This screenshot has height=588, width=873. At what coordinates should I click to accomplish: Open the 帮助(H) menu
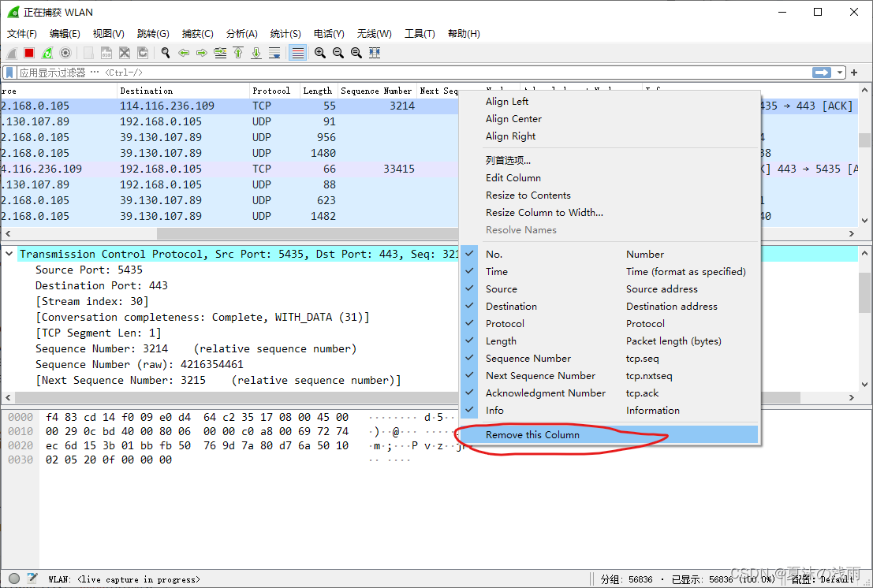pyautogui.click(x=464, y=33)
